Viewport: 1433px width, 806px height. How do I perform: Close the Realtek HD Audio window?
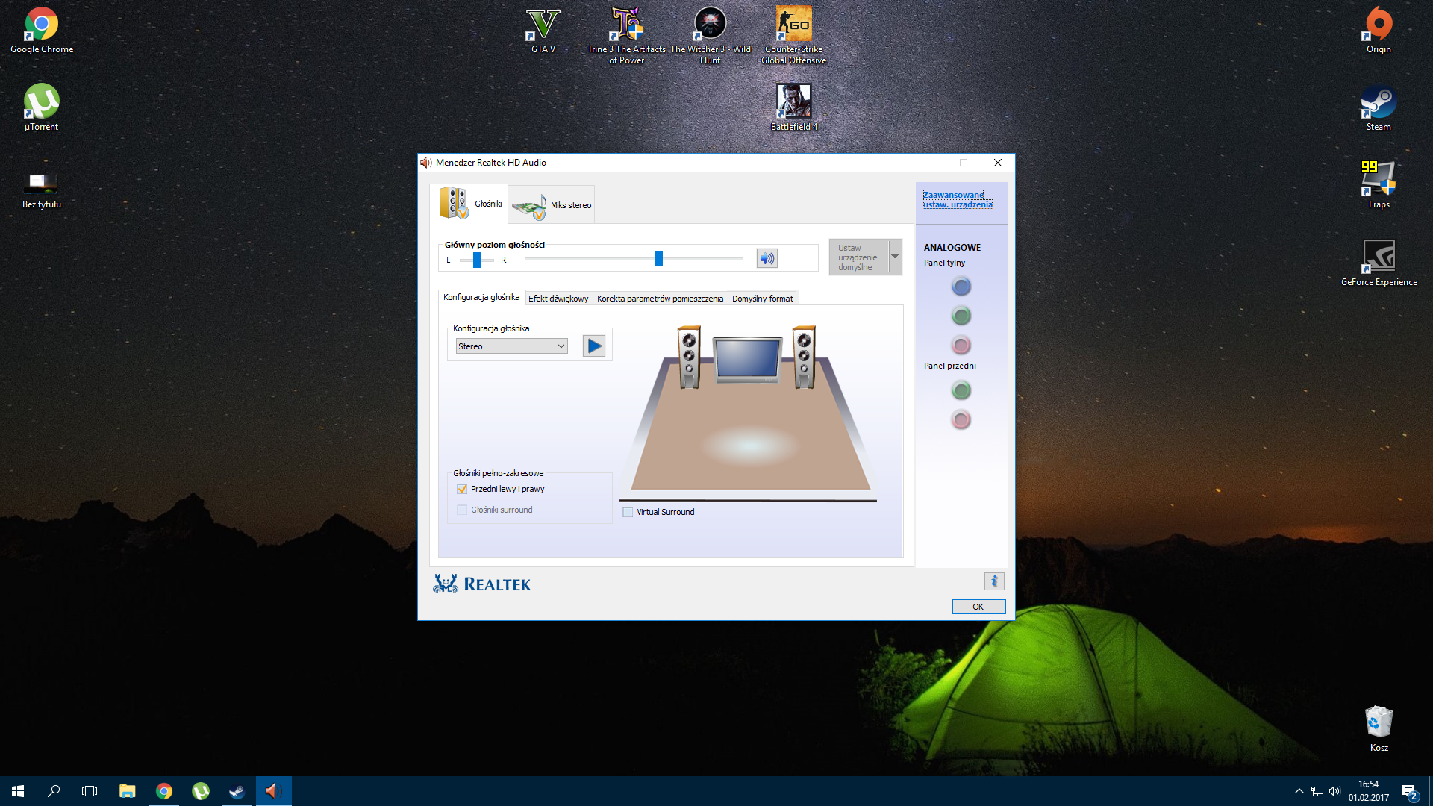pos(997,163)
